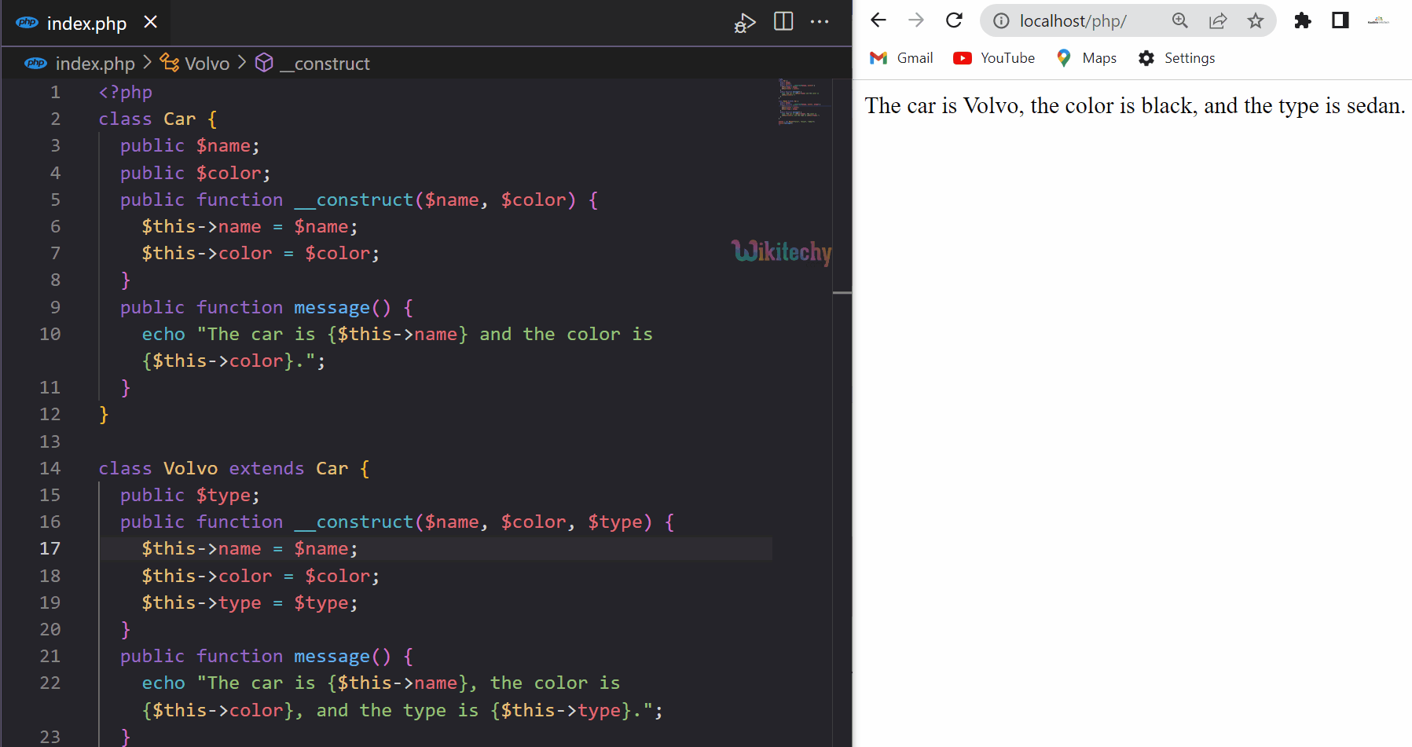The width and height of the screenshot is (1412, 747).
Task: Open the editor More Actions ellipsis menu
Action: click(819, 21)
